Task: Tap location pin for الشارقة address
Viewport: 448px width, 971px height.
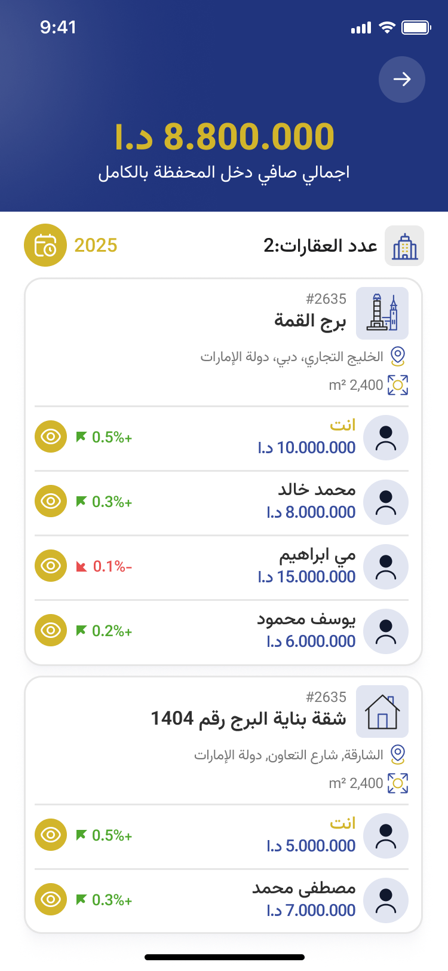Action: [398, 755]
